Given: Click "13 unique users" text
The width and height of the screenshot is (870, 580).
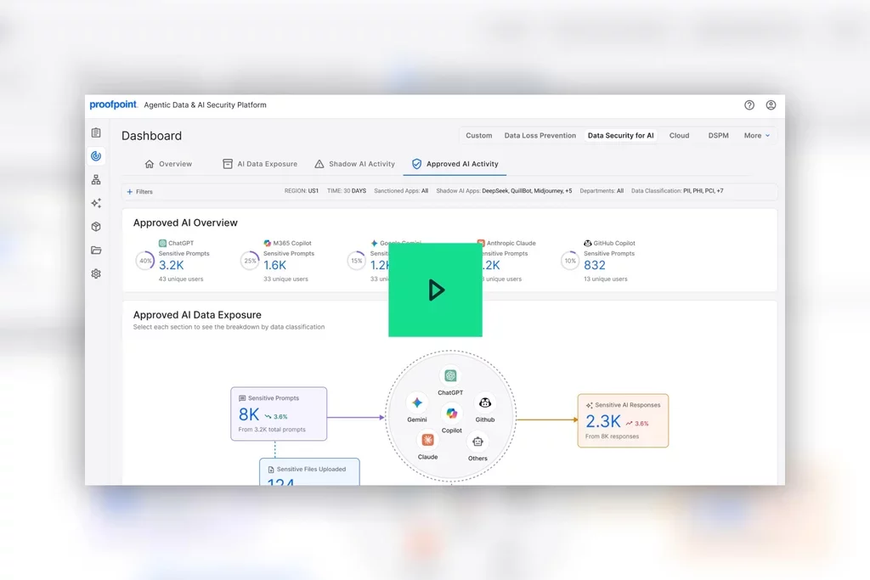Looking at the screenshot, I should tap(605, 279).
